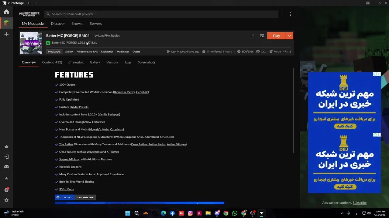This screenshot has height=218, width=389.
Task: Open Content (412) tab
Action: click(52, 62)
